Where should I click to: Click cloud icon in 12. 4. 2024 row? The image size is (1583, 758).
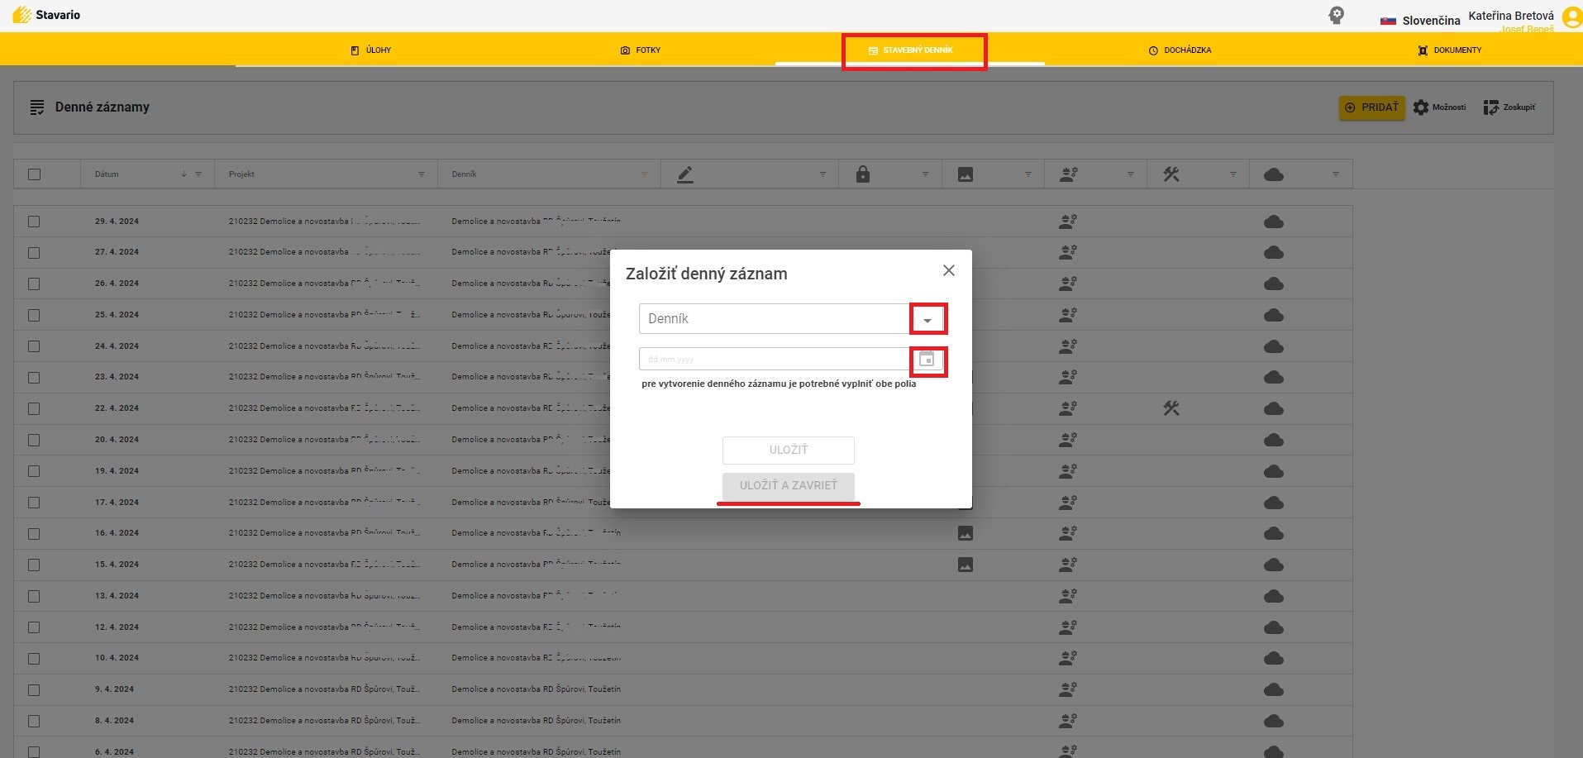(1274, 627)
